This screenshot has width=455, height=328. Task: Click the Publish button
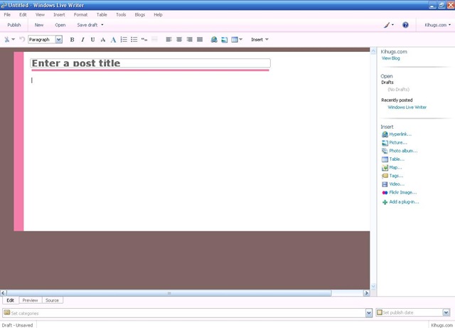point(14,25)
